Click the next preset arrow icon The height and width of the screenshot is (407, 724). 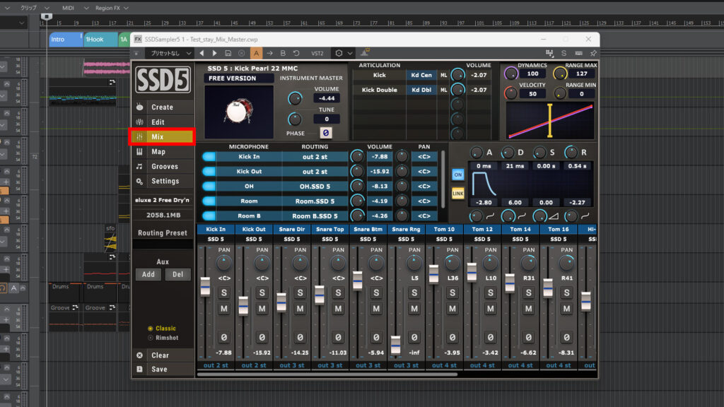214,53
